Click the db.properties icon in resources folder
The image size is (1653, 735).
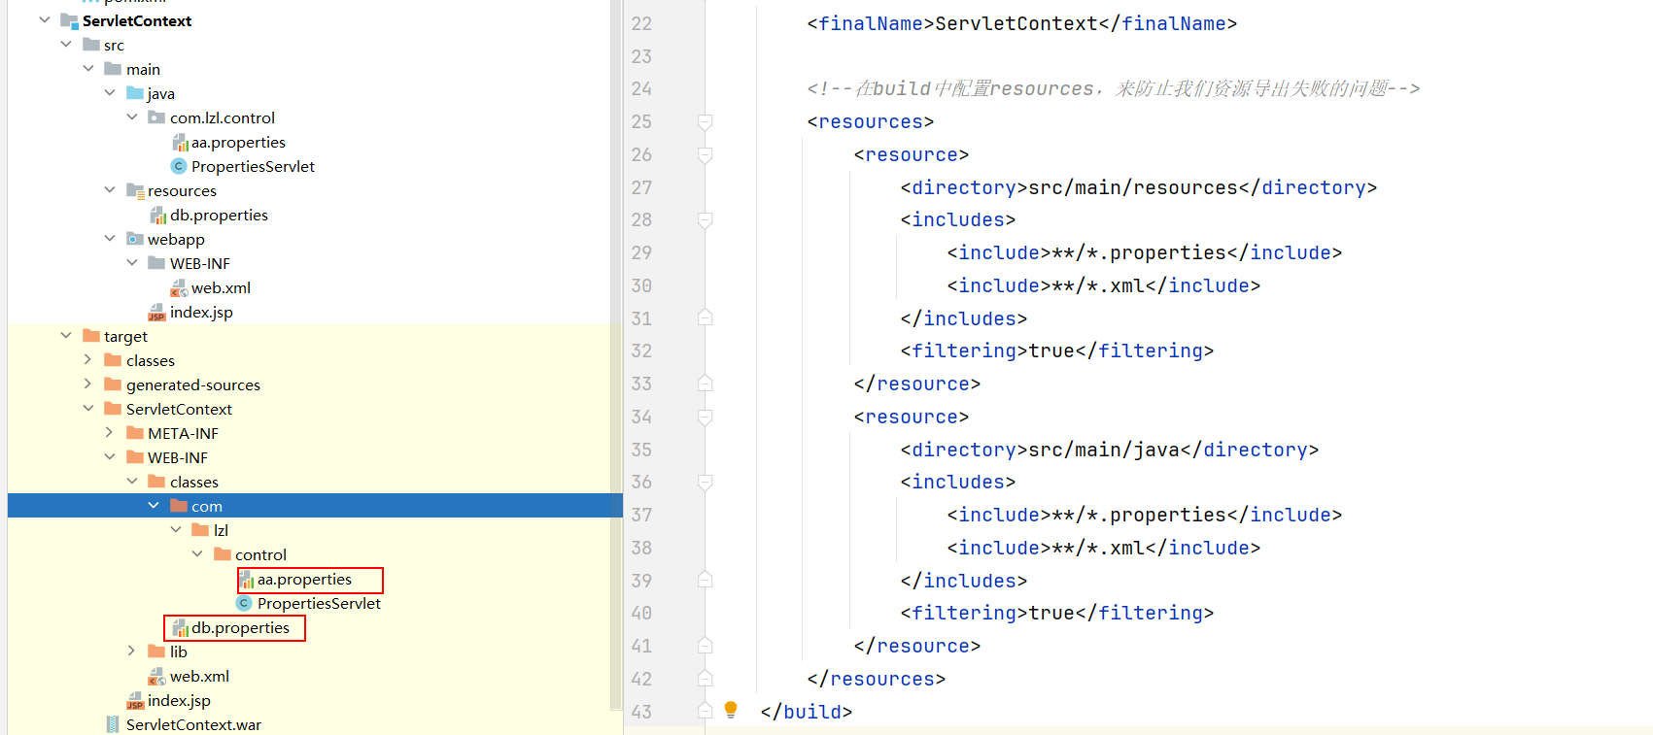coord(157,216)
